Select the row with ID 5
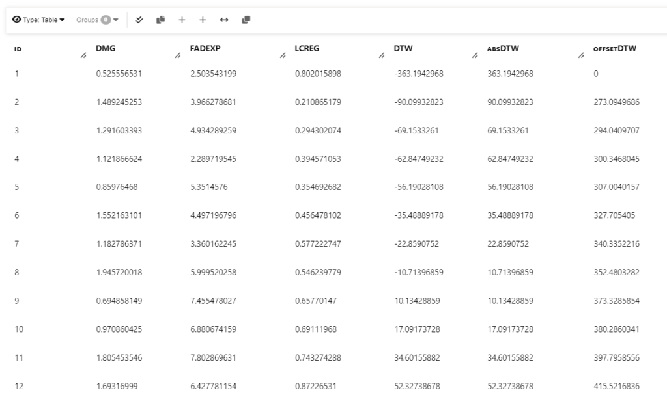Screen dimensions: 667x416 16,187
